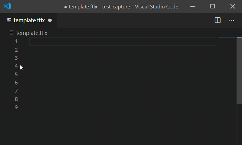This screenshot has height=145, width=242.
Task: Open the template.ftlx breadcrumb item
Action: [32, 33]
